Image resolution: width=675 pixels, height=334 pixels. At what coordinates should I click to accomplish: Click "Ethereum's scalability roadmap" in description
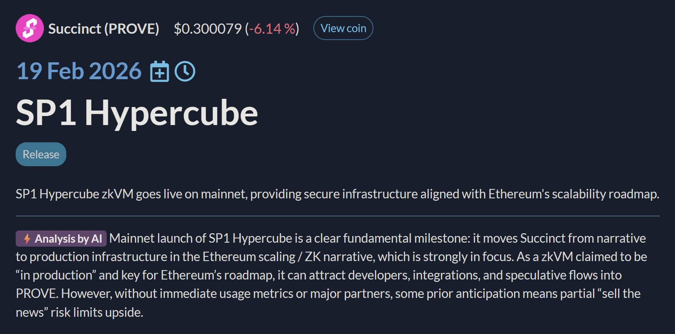[573, 194]
